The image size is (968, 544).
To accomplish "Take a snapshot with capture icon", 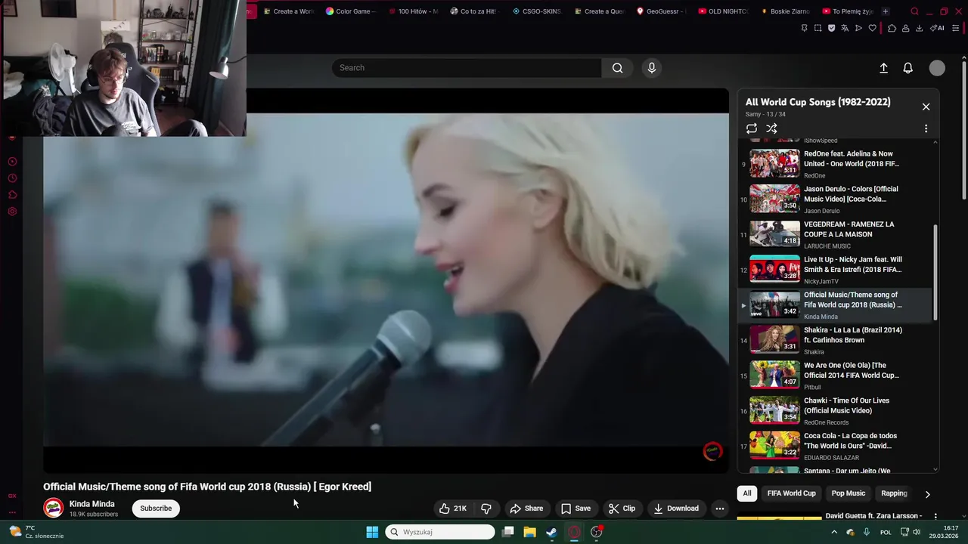I will tap(818, 28).
